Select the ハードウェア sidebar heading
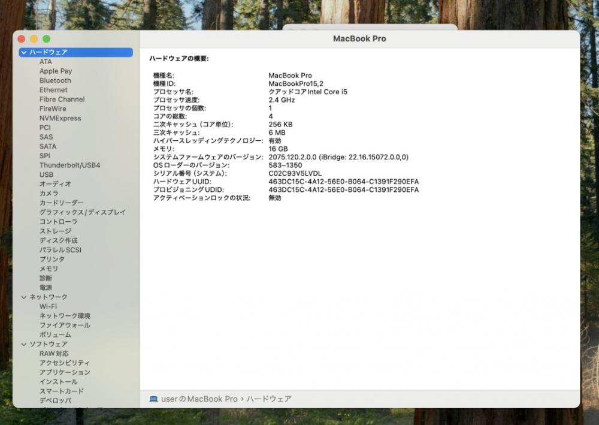 [x=75, y=52]
